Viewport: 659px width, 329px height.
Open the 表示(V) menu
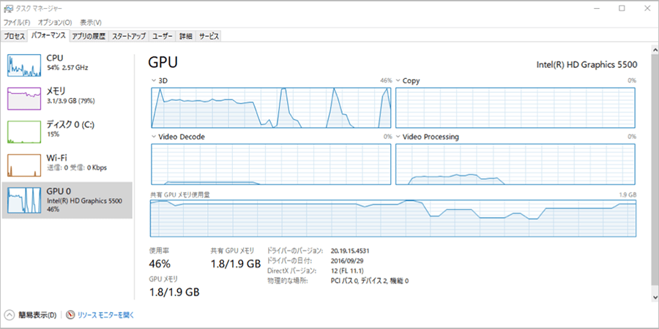click(91, 22)
